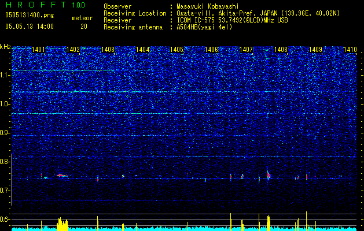This screenshot has width=364, height=231.
Task: Click the 1403 time marker
Action: coord(108,50)
